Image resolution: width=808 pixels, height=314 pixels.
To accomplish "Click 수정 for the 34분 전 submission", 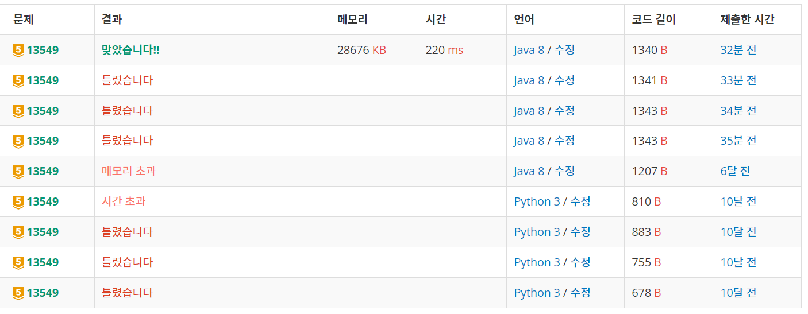I will coord(564,111).
